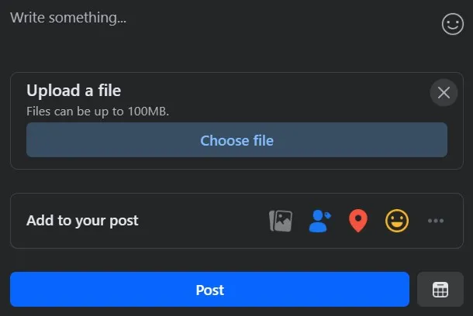Close the Upload a file panel
Image resolution: width=473 pixels, height=316 pixels.
coord(444,93)
